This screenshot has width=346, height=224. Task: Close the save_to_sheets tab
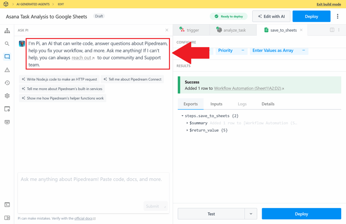click(x=301, y=30)
